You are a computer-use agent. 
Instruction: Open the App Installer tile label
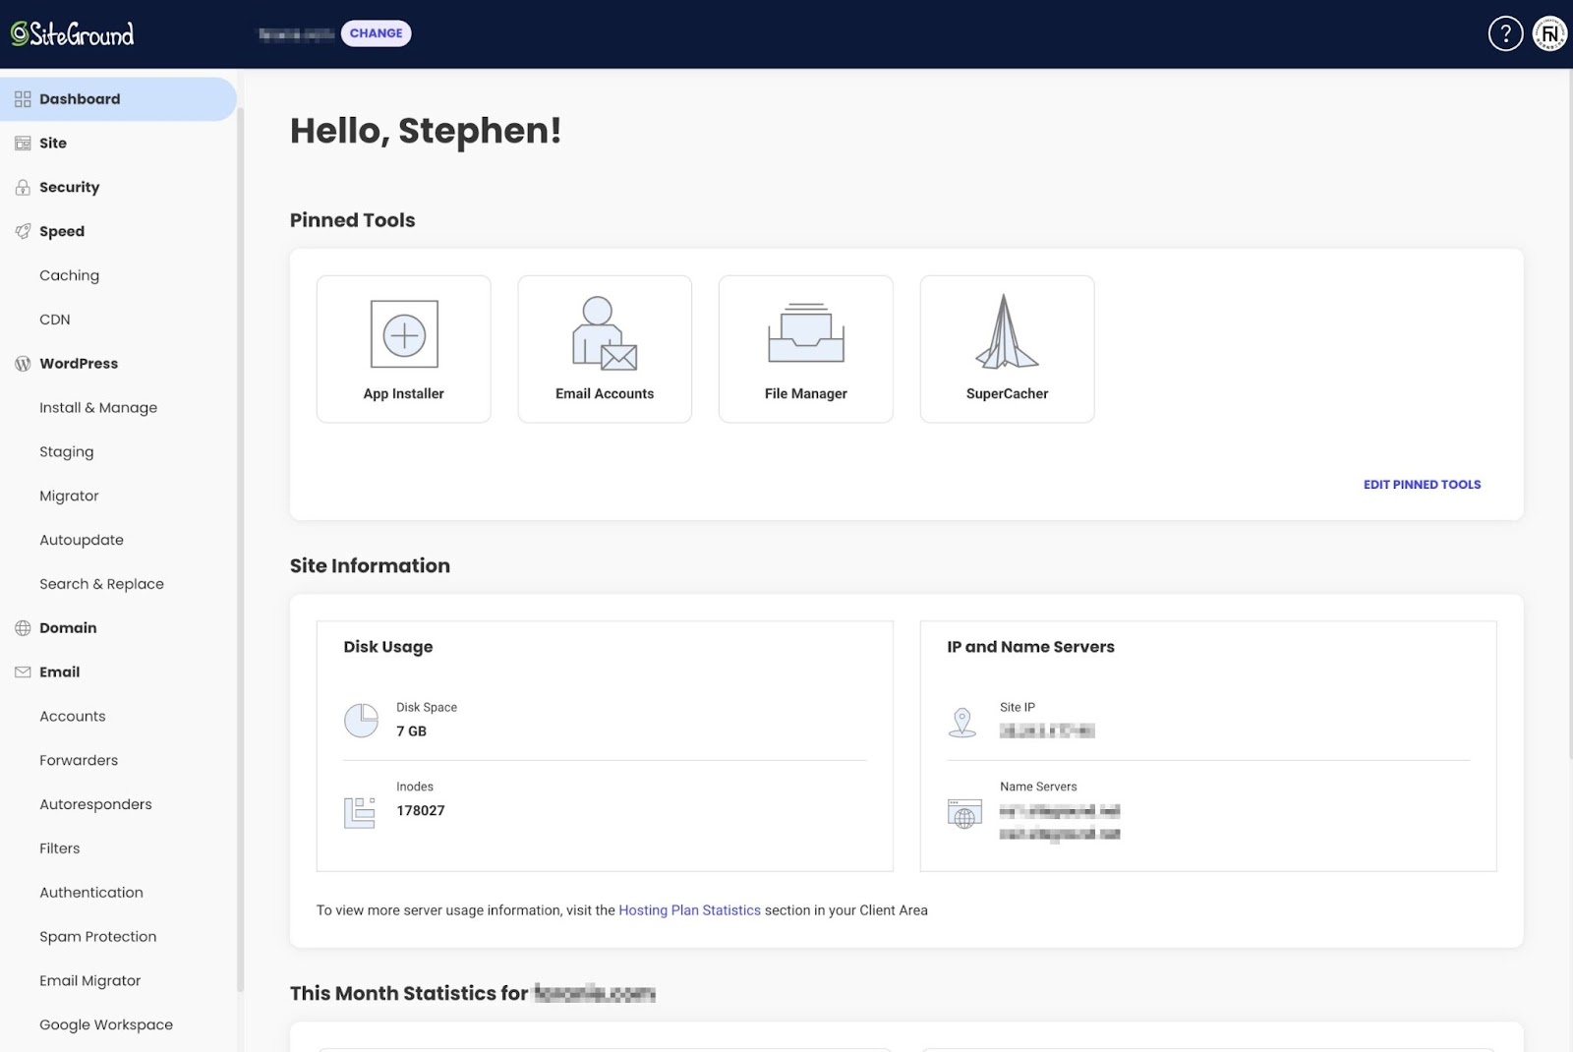403,393
